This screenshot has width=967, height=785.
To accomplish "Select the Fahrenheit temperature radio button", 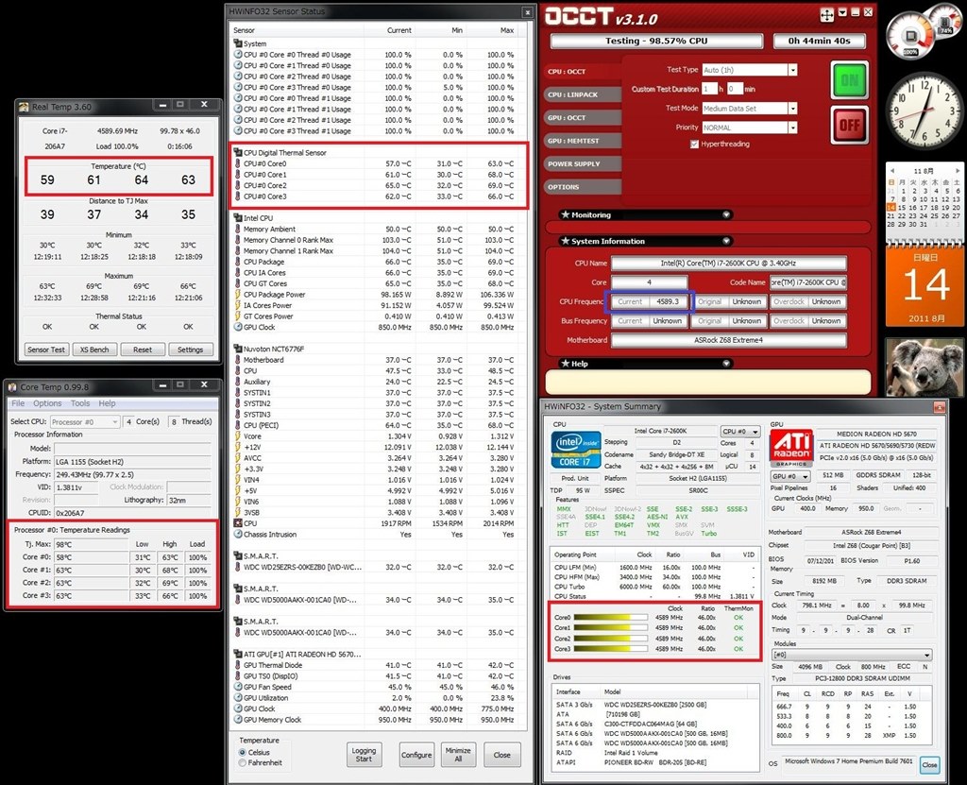I will 243,762.
